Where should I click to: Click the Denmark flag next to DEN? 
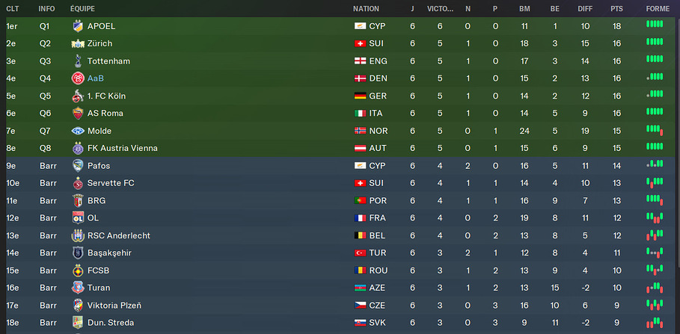[x=360, y=78]
